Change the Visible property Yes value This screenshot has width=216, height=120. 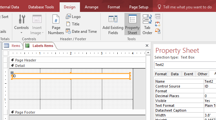tap(210, 101)
